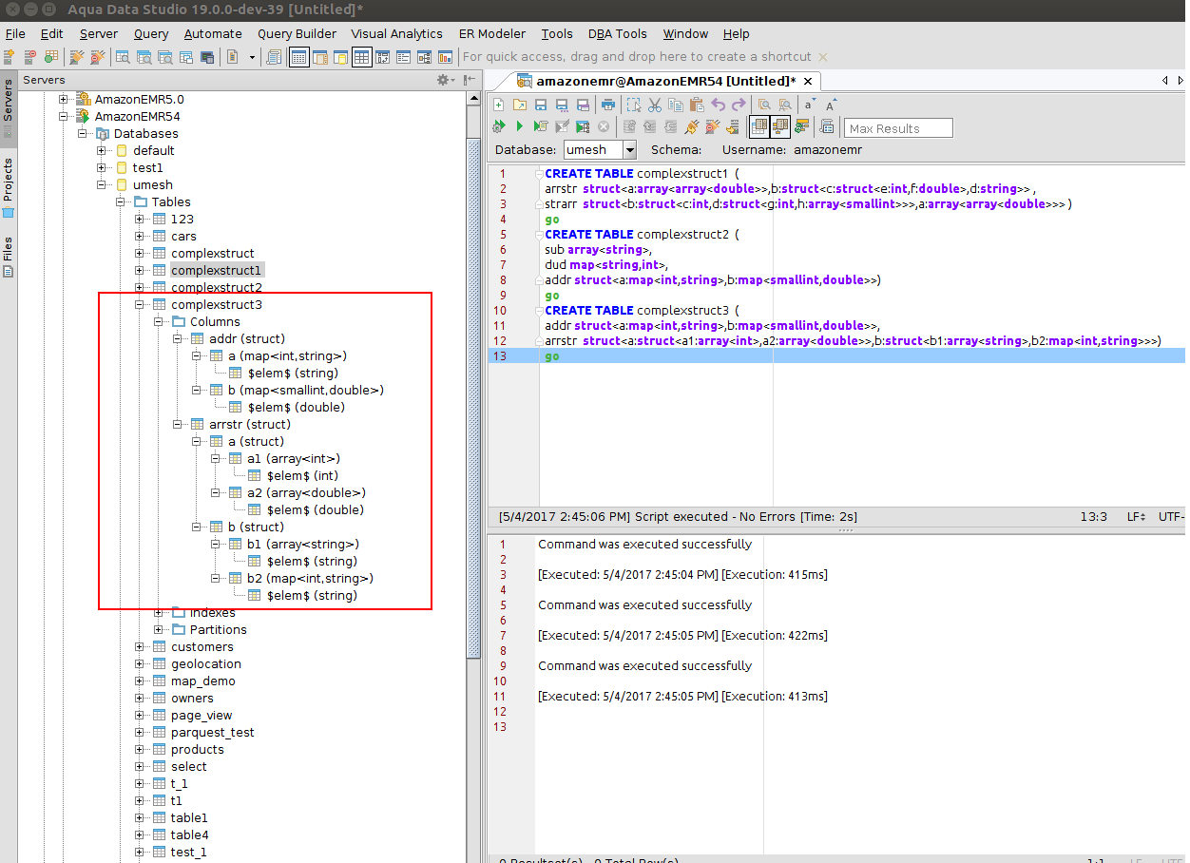Toggle the first highlighted grid view button in main toolbar
Image resolution: width=1190 pixels, height=863 pixels.
(x=298, y=57)
